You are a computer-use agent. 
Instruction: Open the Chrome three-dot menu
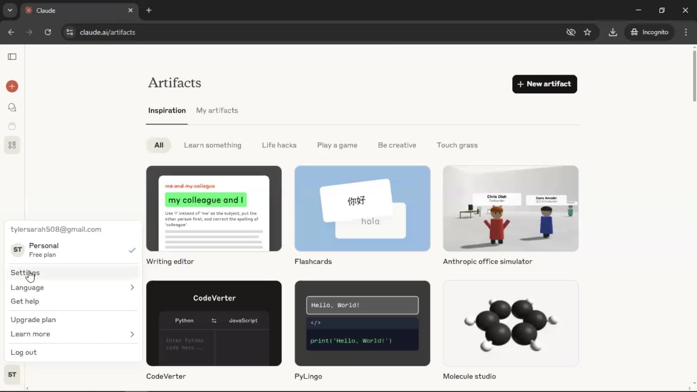[x=686, y=32]
